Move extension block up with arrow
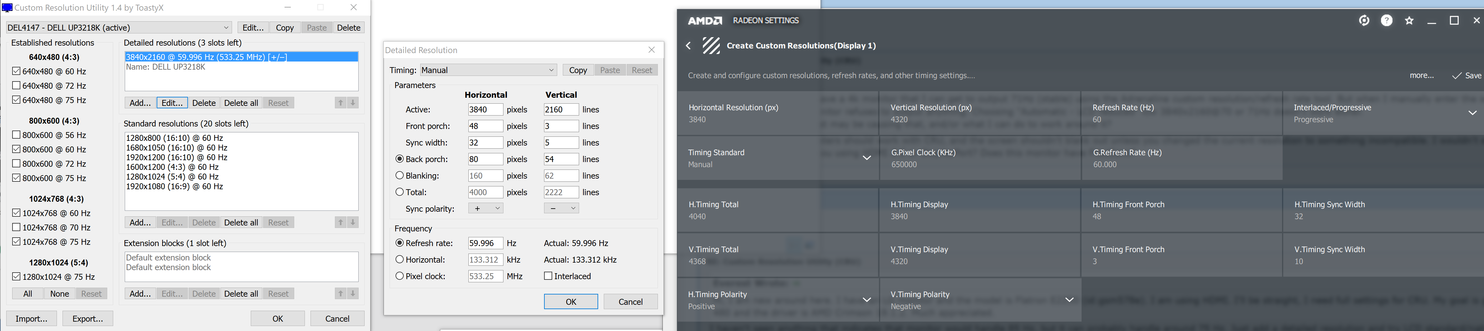Viewport: 1484px width, 331px height. [341, 294]
